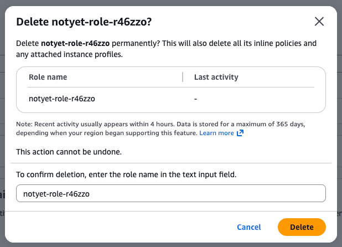Click the bold role name in description
Image resolution: width=342 pixels, height=247 pixels.
tap(72, 43)
